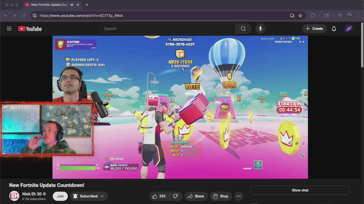Click the URL in the address bar
364x204 pixels.
click(x=81, y=16)
